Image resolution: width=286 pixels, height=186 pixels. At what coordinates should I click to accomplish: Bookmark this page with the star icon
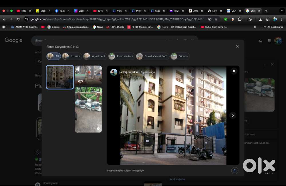[x=216, y=19]
